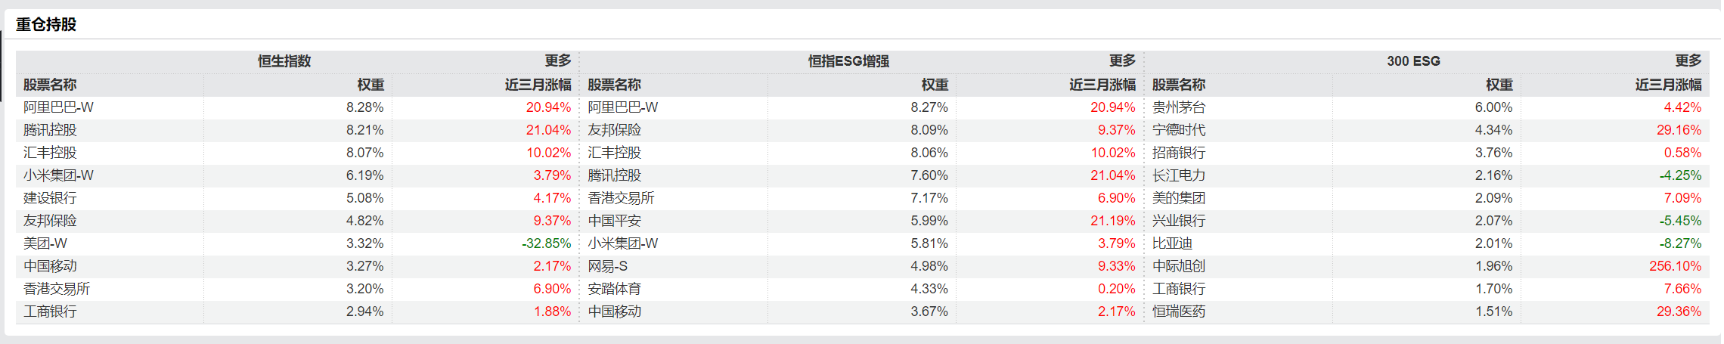Click 比亚迪 stock name
The width and height of the screenshot is (1724, 344).
tap(1172, 243)
